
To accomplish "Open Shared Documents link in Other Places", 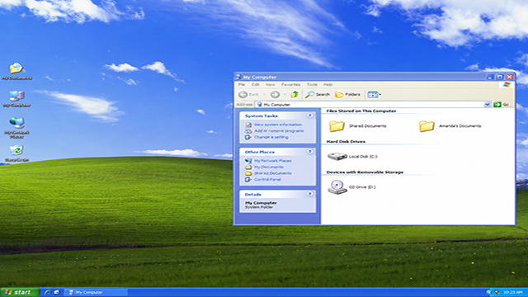I will tap(273, 173).
